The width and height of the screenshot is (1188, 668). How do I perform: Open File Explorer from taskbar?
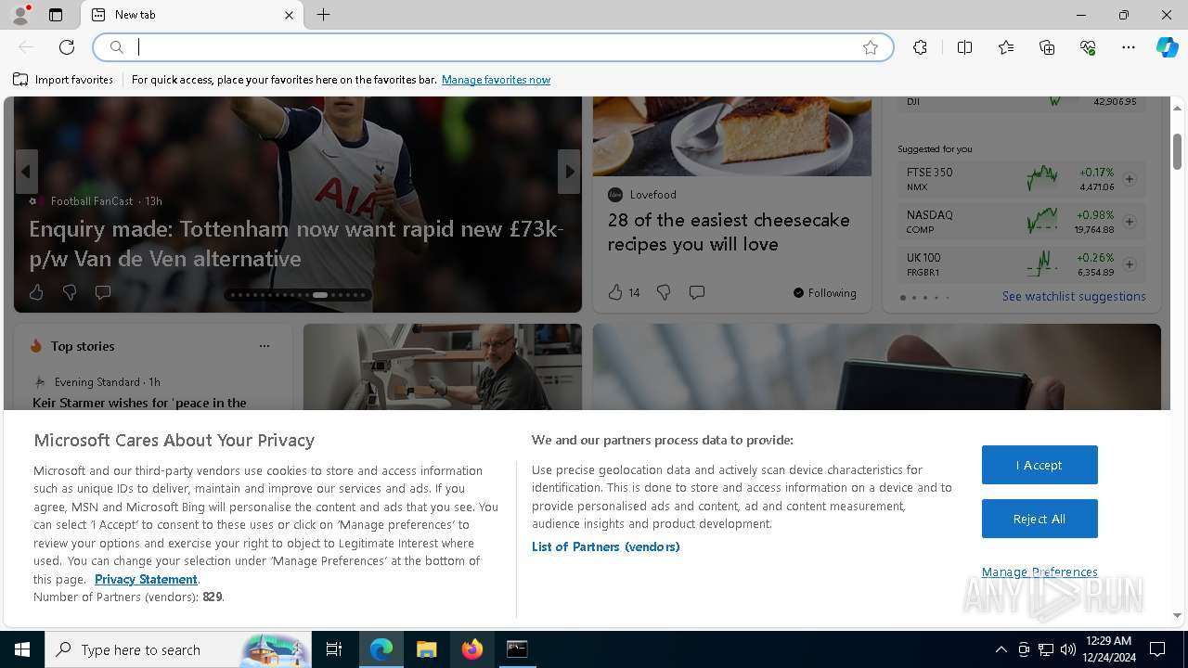click(426, 649)
